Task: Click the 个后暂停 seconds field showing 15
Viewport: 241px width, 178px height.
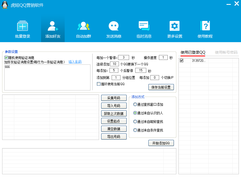Action: point(141,70)
